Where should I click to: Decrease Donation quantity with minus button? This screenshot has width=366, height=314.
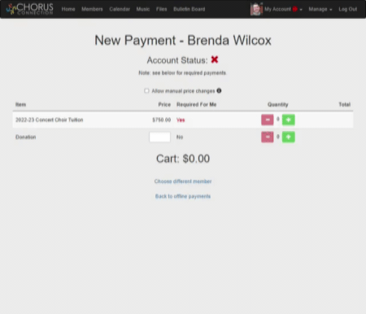pyautogui.click(x=268, y=137)
